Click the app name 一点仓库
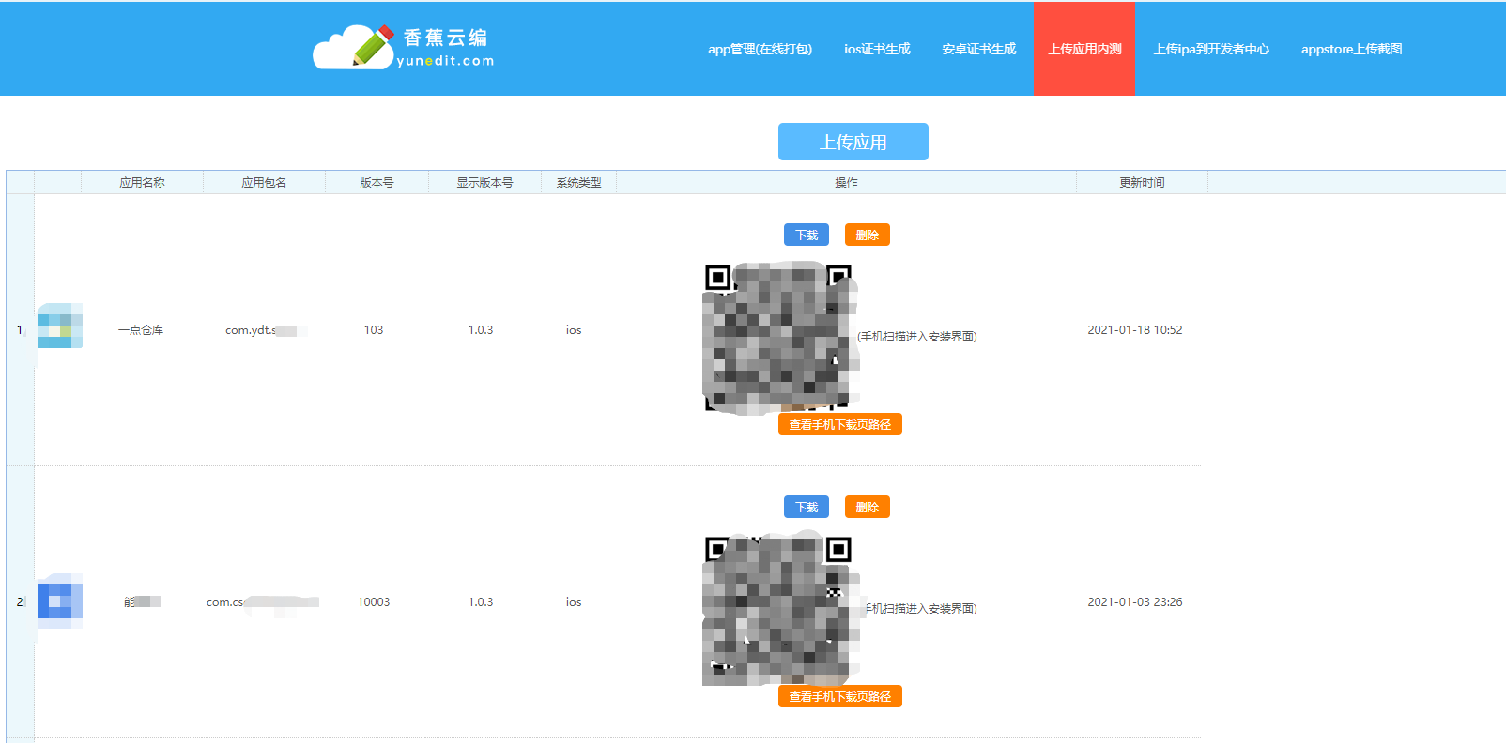The image size is (1506, 743). click(x=141, y=330)
